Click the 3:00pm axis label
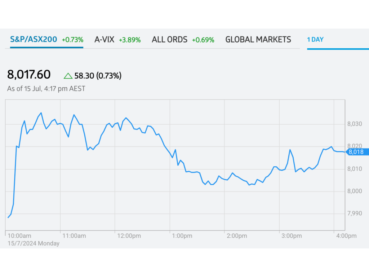The height and width of the screenshot is (277, 369). coord(292,236)
